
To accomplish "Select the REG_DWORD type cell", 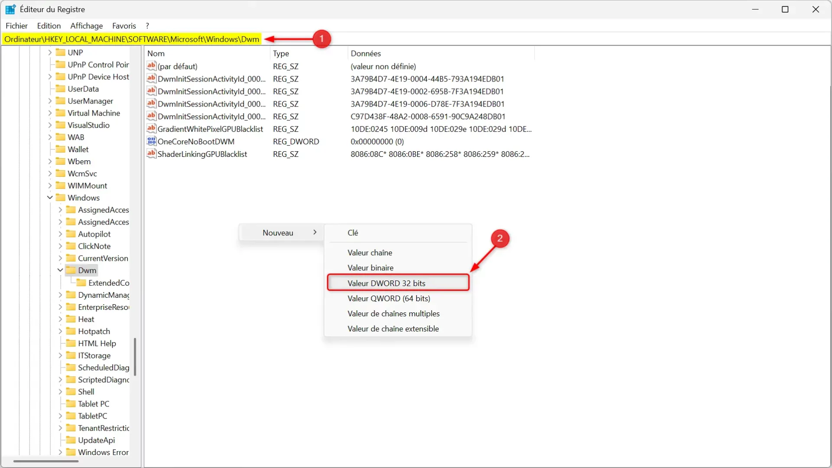I will (296, 141).
